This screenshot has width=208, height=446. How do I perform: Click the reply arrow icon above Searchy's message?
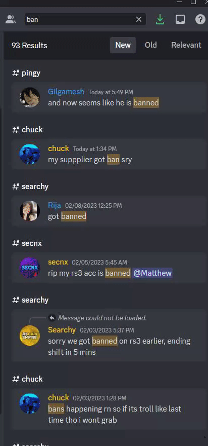(52, 317)
